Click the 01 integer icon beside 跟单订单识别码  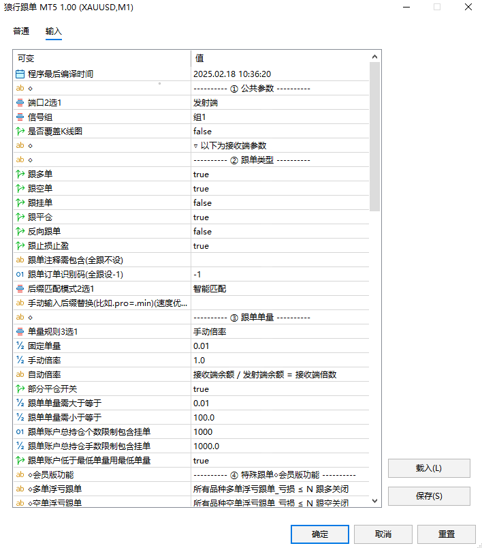pyautogui.click(x=20, y=275)
